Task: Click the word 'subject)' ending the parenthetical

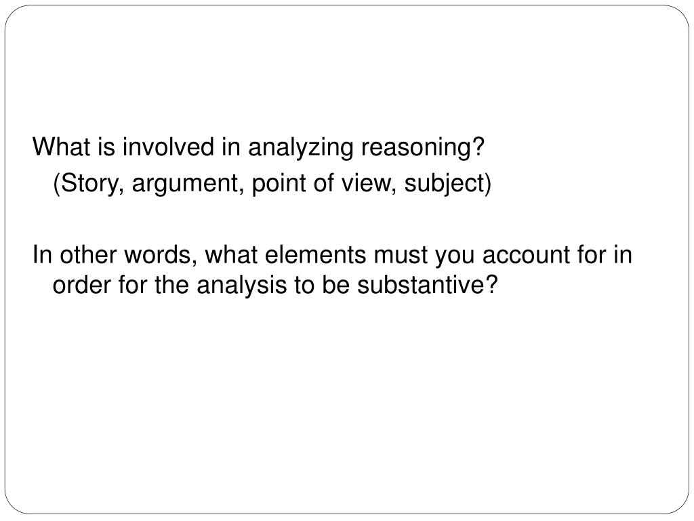Action: pos(447,184)
